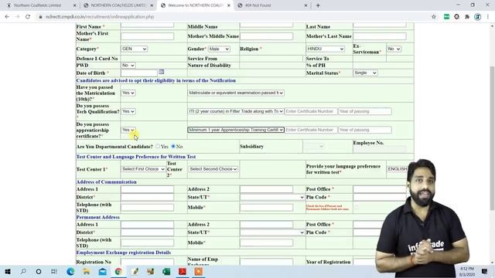This screenshot has height=278, width=495.
Task: Open the ITI Fitter Trade course dropdown
Action: coord(236,111)
